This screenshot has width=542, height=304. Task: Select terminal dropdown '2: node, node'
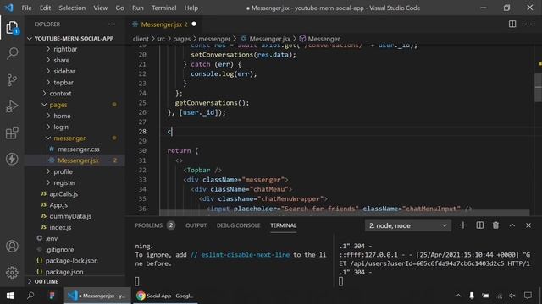(408, 225)
